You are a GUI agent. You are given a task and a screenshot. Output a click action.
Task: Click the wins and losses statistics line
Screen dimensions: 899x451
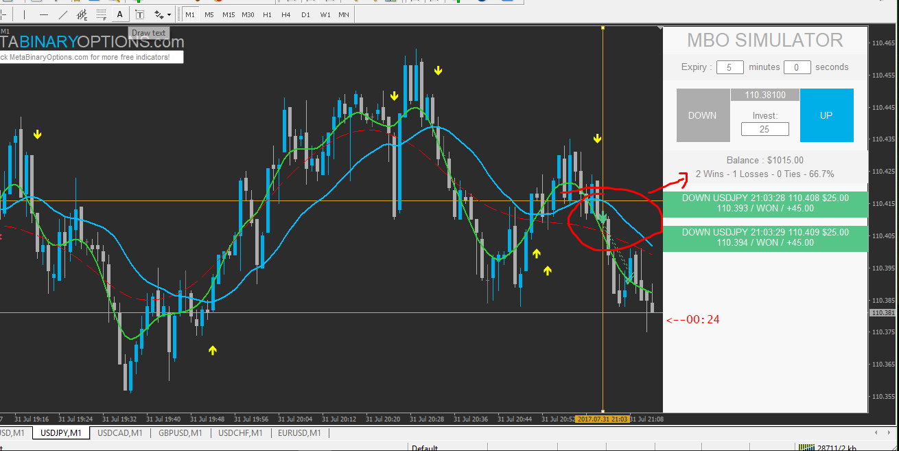[764, 174]
